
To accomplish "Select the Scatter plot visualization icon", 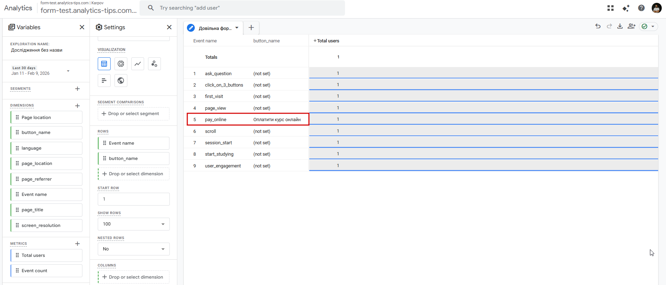I will 154,64.
